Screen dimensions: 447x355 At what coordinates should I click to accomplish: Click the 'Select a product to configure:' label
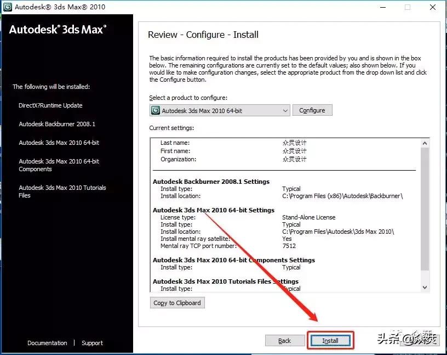(x=188, y=98)
